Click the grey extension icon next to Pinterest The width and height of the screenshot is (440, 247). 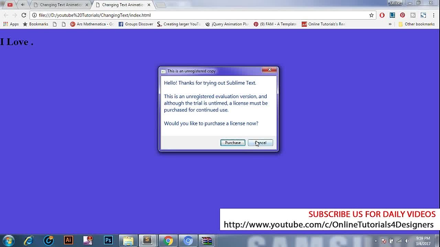pos(413,15)
